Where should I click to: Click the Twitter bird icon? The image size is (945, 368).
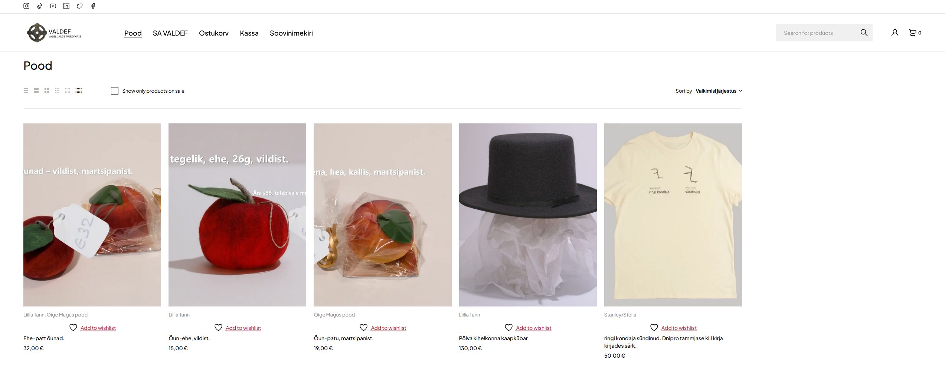tap(80, 6)
